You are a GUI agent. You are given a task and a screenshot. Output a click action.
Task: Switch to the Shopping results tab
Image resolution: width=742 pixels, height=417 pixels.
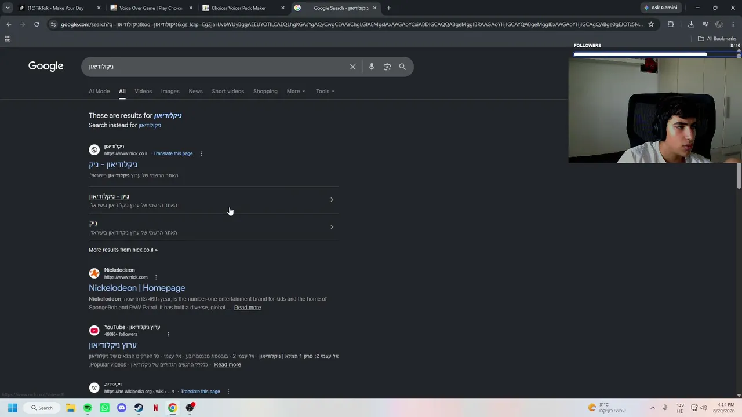(265, 91)
